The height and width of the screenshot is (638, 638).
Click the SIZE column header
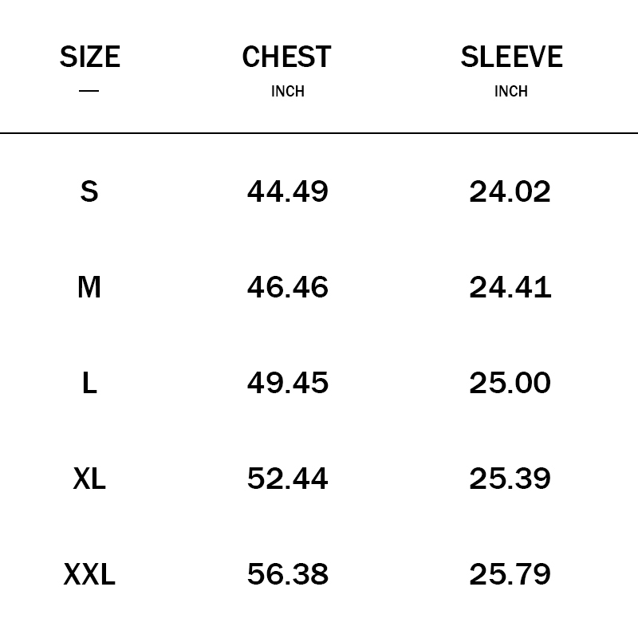pos(89,57)
